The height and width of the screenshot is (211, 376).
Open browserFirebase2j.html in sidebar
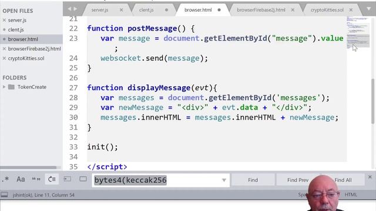(x=34, y=49)
